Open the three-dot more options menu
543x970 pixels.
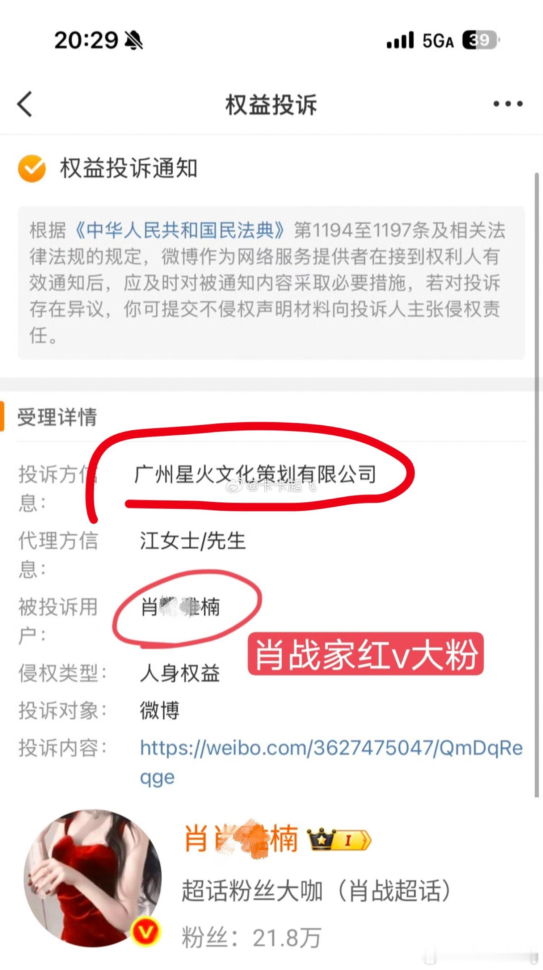[508, 104]
